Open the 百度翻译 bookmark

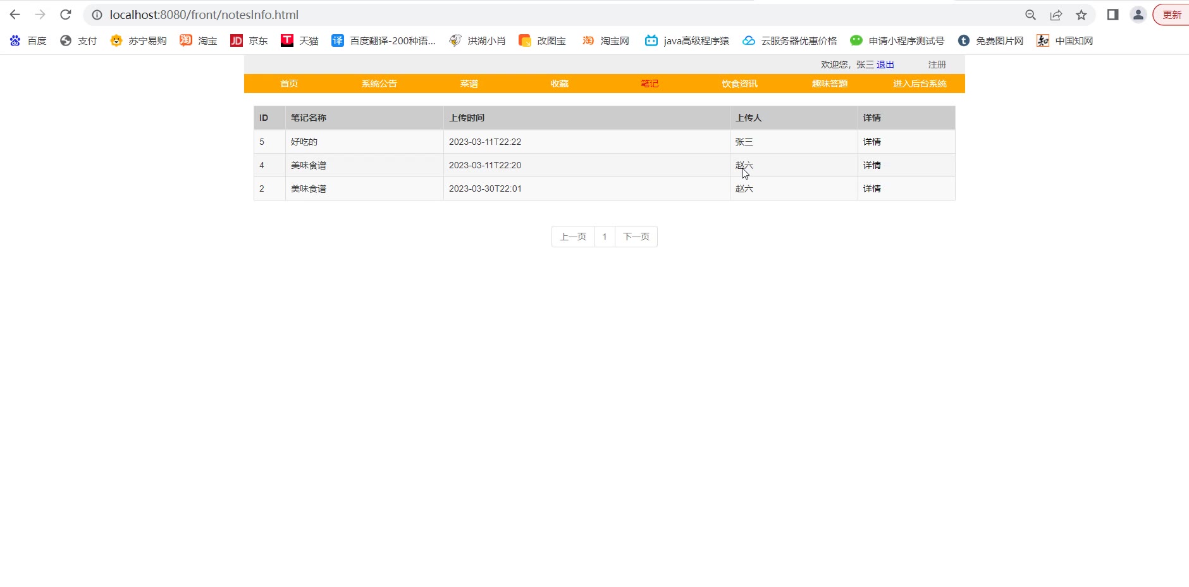(x=384, y=40)
